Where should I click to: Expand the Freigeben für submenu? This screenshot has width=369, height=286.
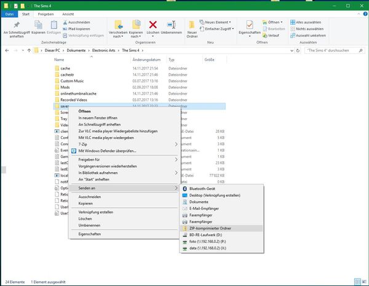[x=124, y=159]
